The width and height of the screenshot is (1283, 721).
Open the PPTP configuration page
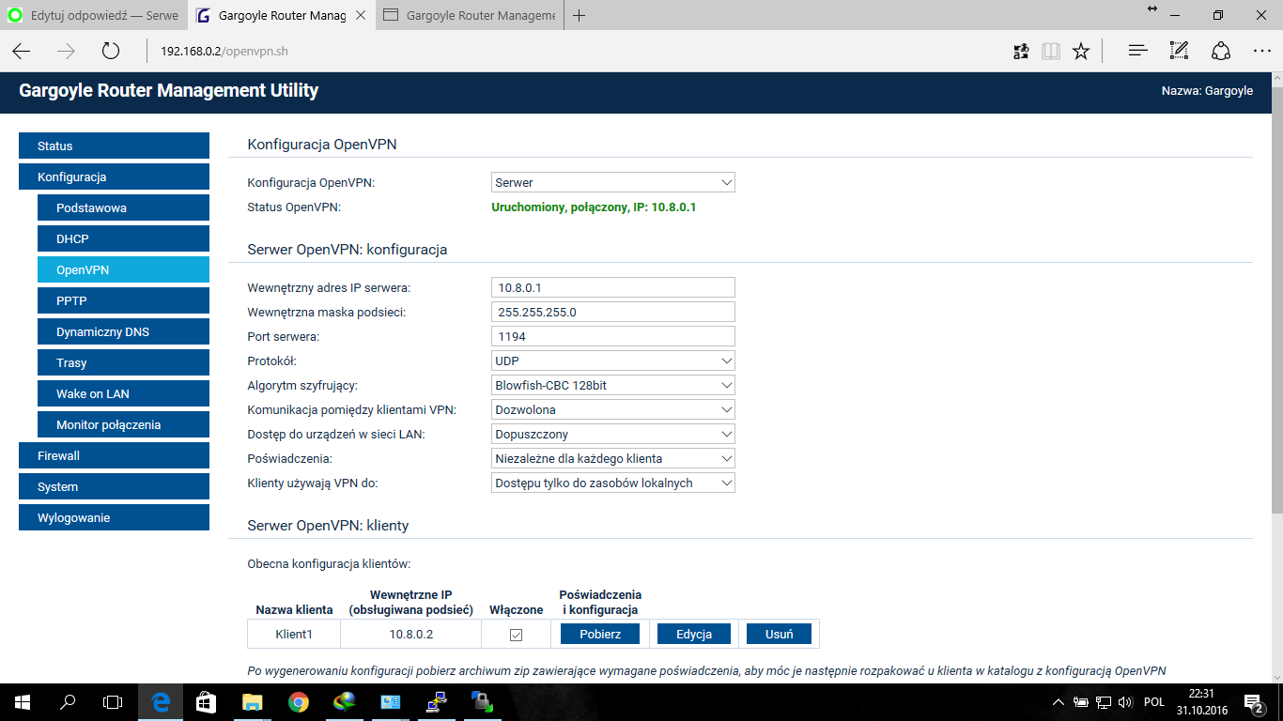tap(123, 300)
